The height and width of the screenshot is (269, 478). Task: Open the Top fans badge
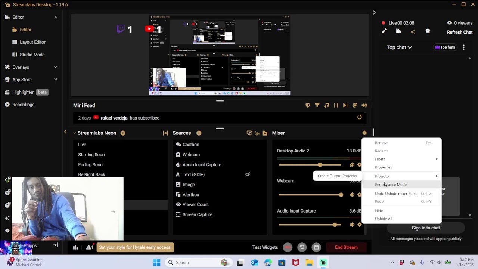(x=445, y=47)
